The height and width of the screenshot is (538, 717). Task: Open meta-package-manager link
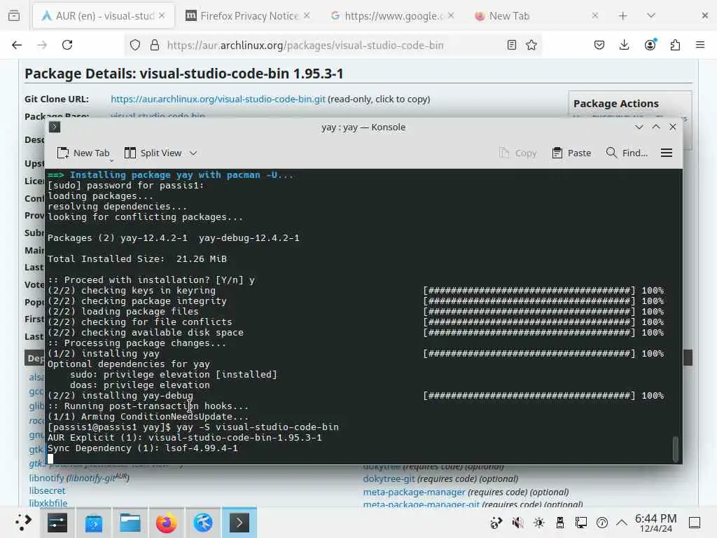(414, 492)
